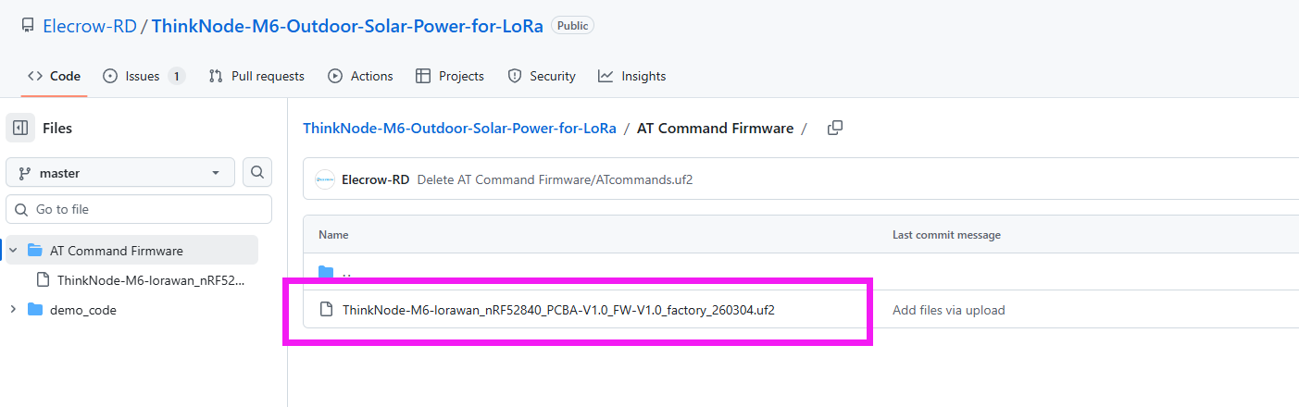Image resolution: width=1299 pixels, height=407 pixels.
Task: Select ThinkNode-M6-lorawan file in sidebar tree
Action: [x=150, y=280]
